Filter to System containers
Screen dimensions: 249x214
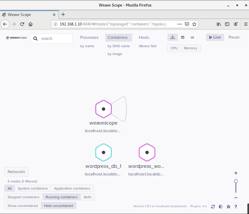tap(33, 188)
